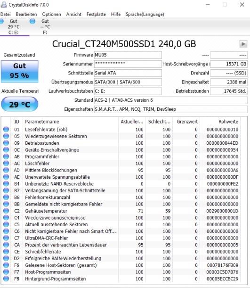Click the Schlecht... column header

159,122
